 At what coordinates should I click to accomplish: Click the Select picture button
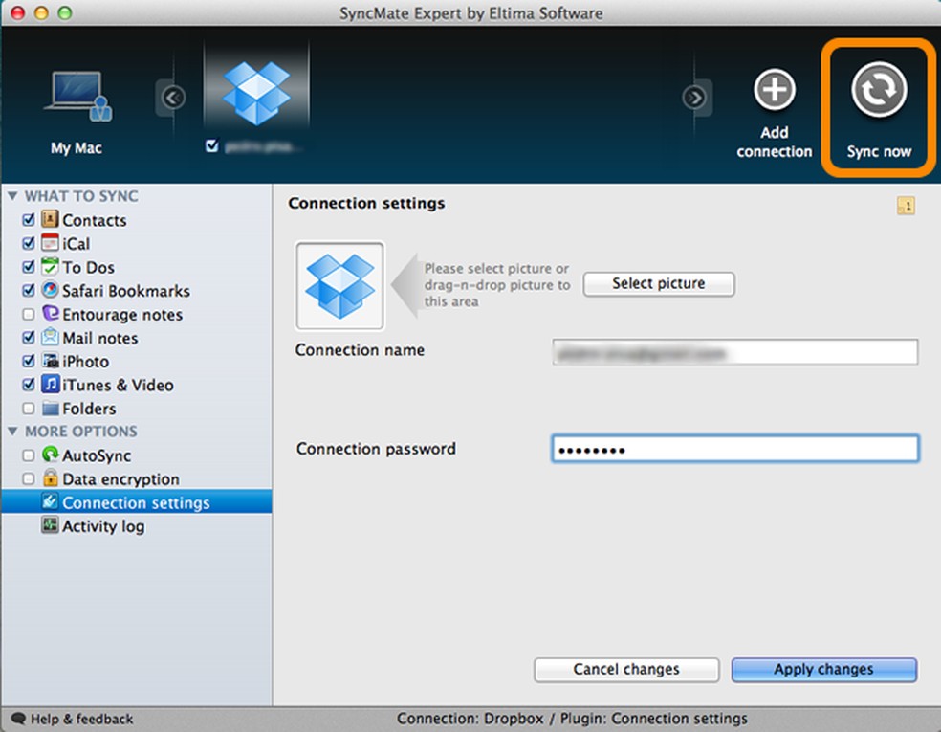[658, 283]
